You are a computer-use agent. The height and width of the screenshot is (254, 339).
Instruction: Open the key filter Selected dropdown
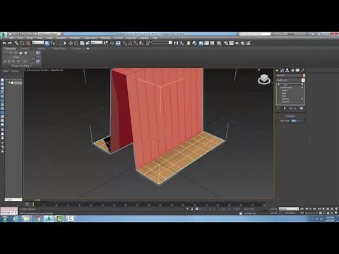click(x=289, y=209)
